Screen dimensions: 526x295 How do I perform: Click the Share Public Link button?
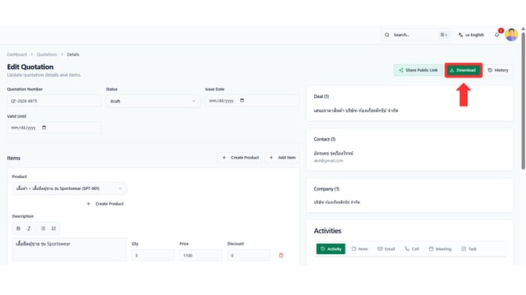[418, 70]
